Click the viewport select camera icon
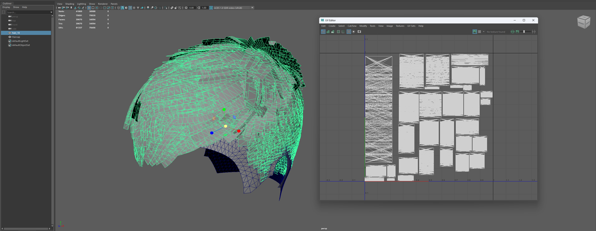 [59, 8]
